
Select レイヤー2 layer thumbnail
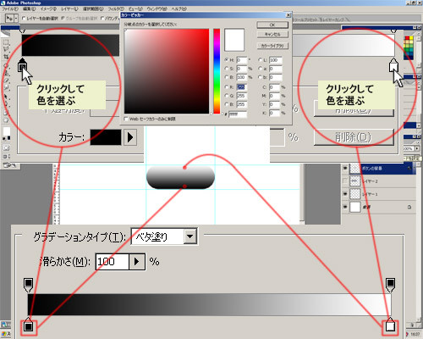coord(355,181)
